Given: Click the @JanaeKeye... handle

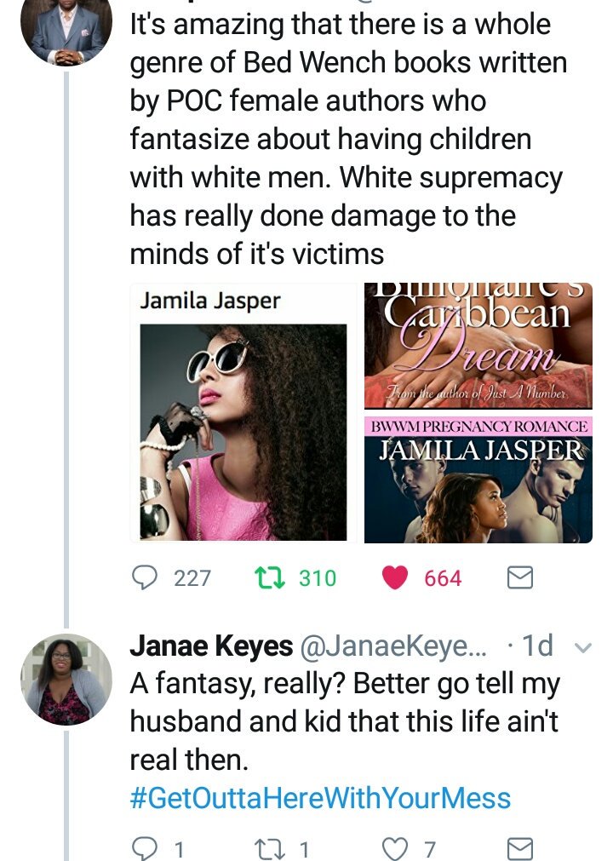Looking at the screenshot, I should 393,646.
